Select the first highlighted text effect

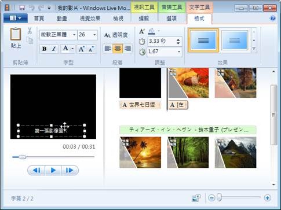[x=203, y=40]
